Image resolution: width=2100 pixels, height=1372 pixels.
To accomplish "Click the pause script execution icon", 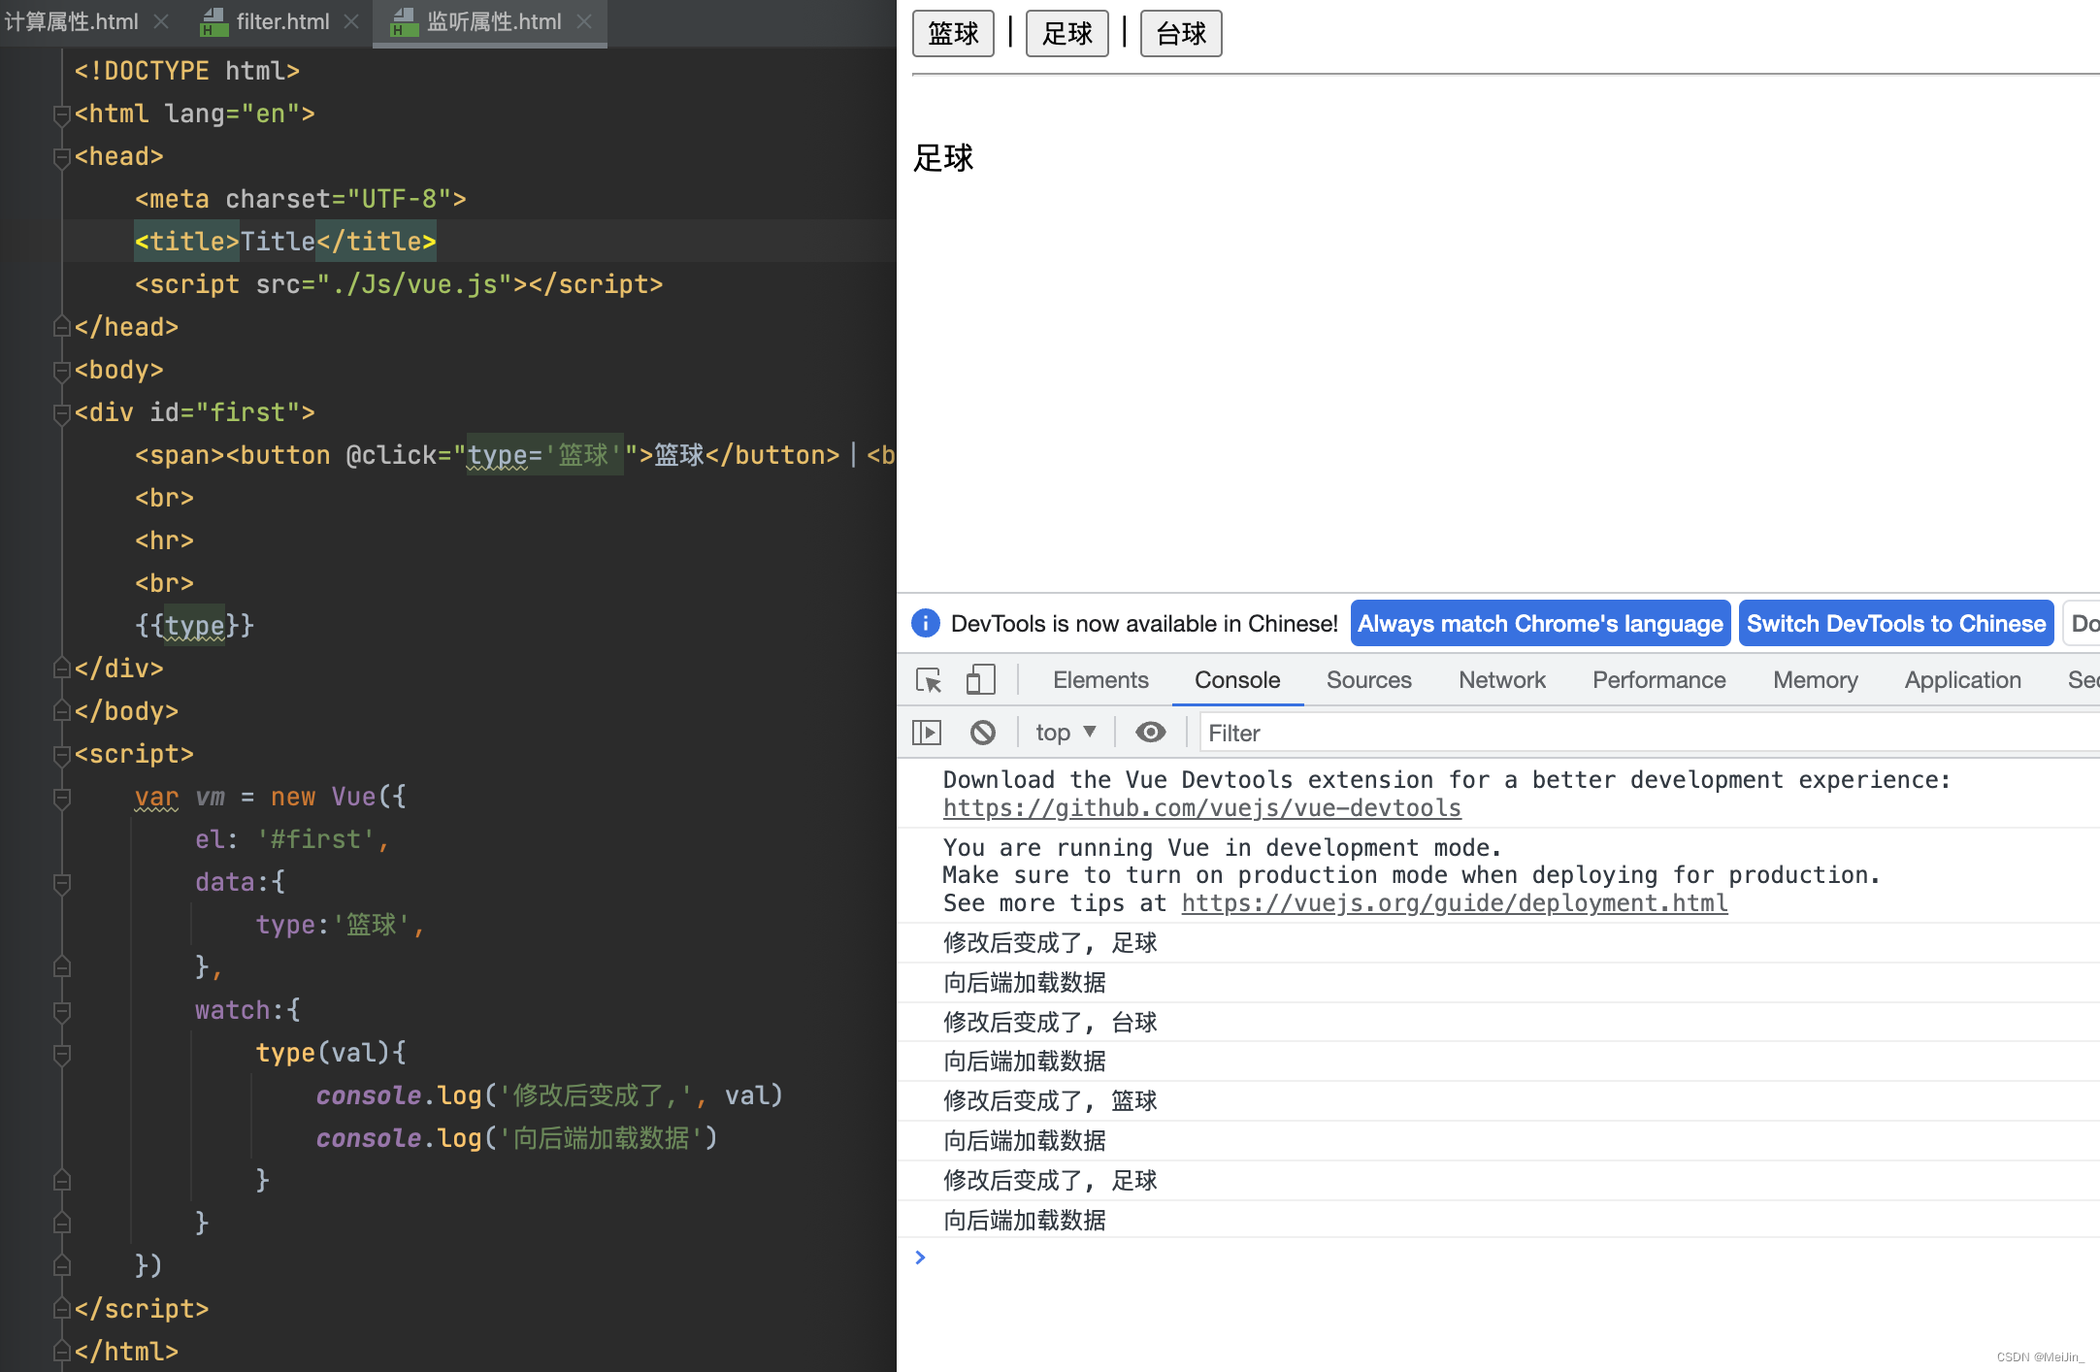I will click(x=929, y=734).
